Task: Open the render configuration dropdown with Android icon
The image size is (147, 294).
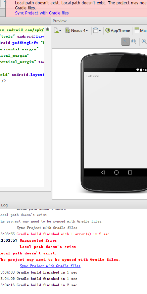Action: (x=57, y=31)
